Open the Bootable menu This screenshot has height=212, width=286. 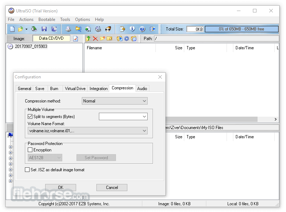pos(47,19)
